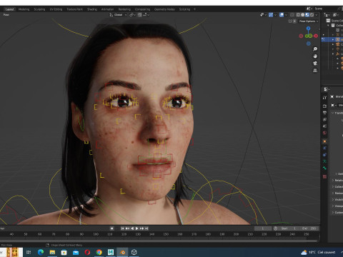Open the Output properties tab
The height and width of the screenshot is (257, 343).
pos(324,113)
